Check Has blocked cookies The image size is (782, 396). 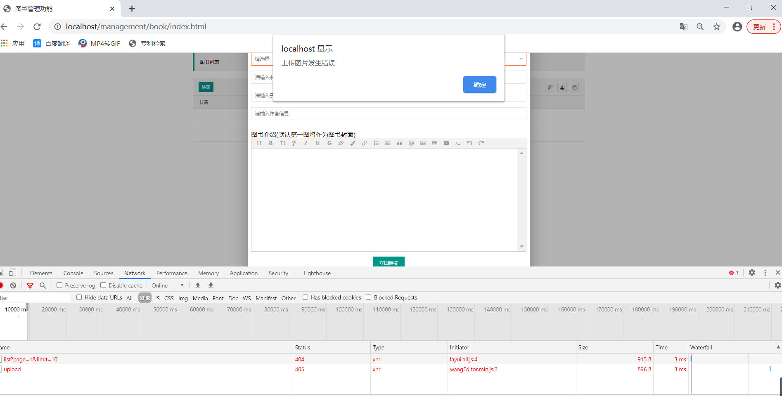305,297
